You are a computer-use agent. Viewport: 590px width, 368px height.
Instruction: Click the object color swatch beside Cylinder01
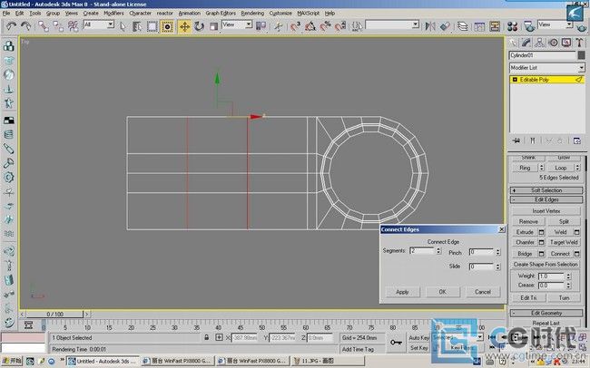(581, 55)
